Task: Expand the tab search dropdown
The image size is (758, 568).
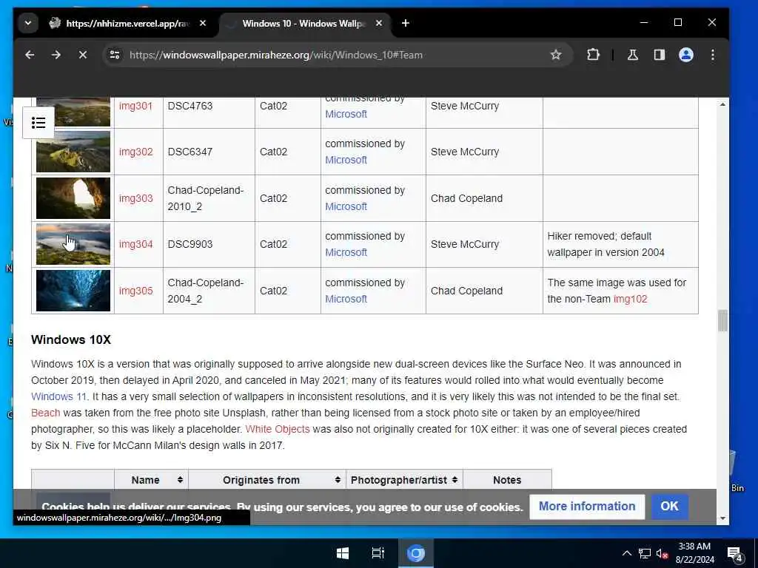Action: coord(28,23)
